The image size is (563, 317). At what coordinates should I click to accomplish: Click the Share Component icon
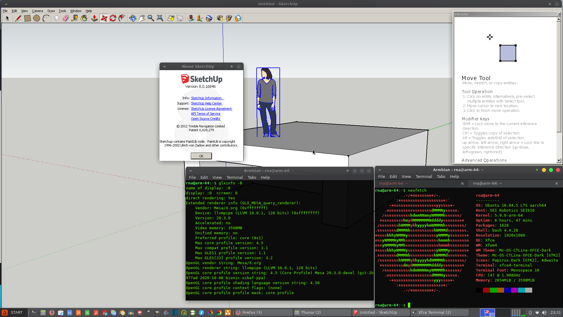coord(238,18)
